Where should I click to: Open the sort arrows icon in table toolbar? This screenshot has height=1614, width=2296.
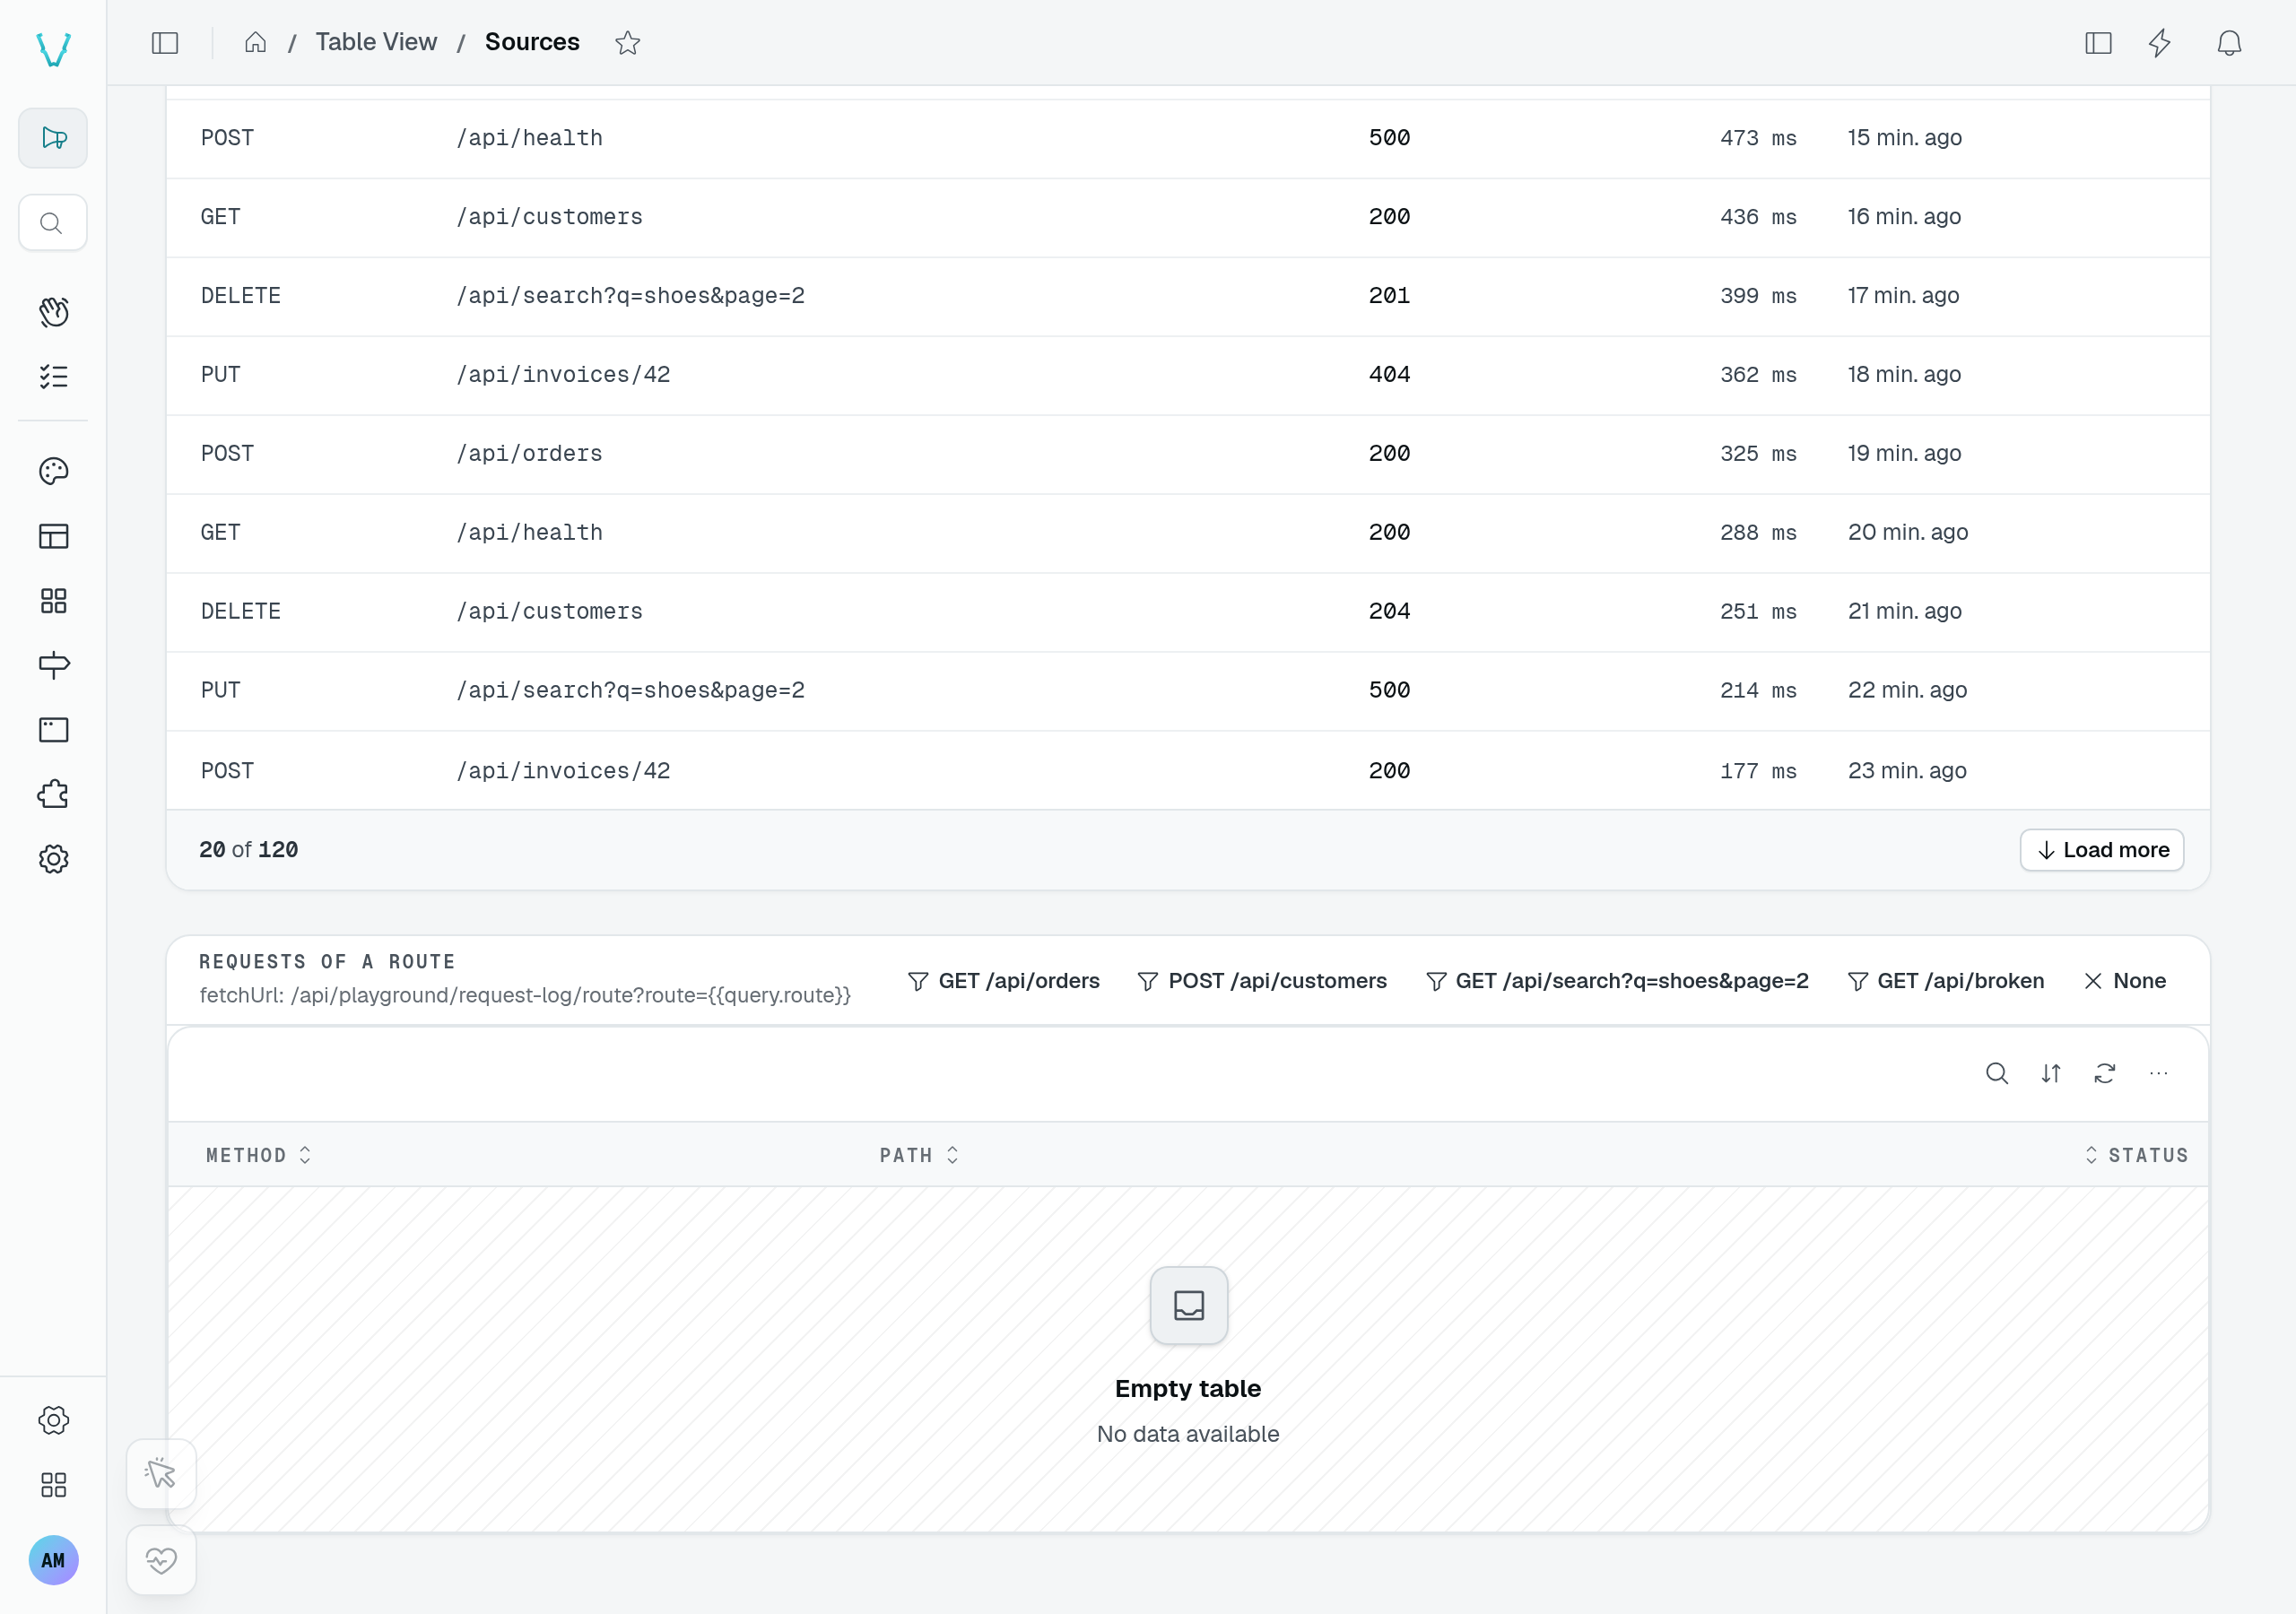[2050, 1073]
